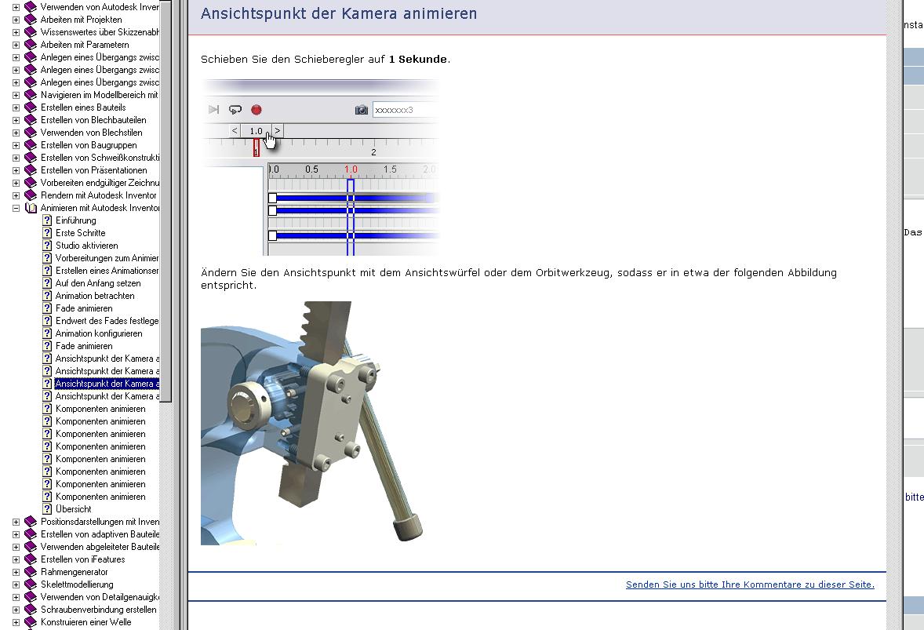
Task: Expand the Erstellen von Blechbauteilen node
Action: coord(16,120)
